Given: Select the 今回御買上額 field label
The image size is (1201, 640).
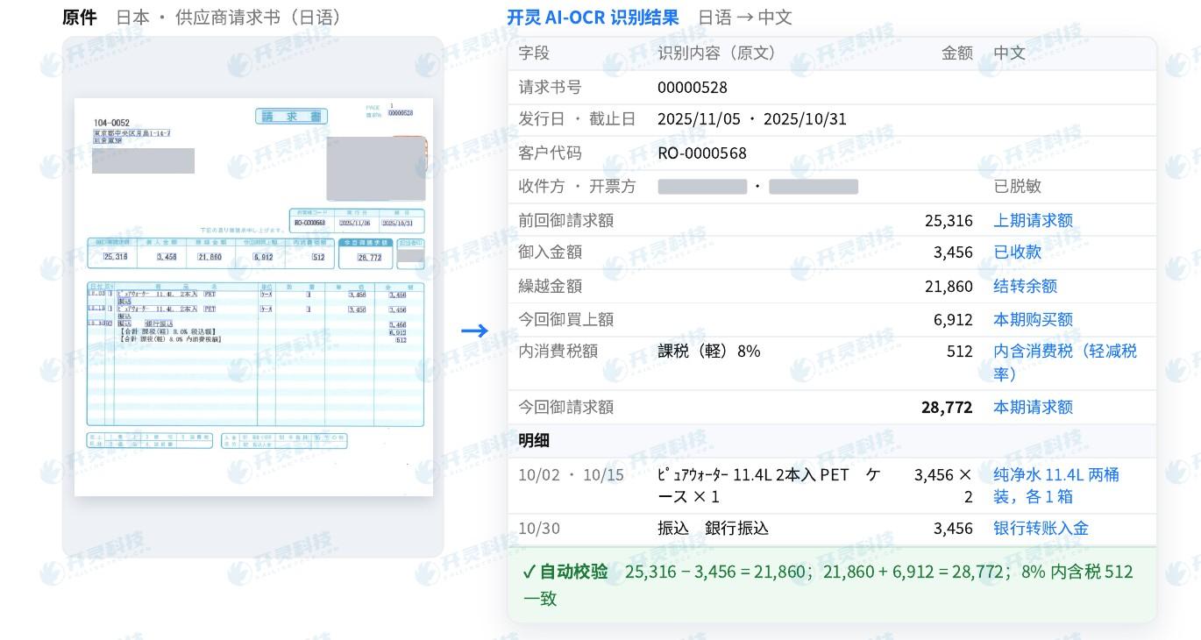Looking at the screenshot, I should point(565,319).
